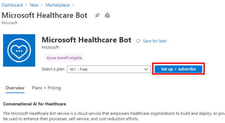225x123 pixels.
Task: Click the Microsoft publisher name under the product title
Action: point(50,47)
